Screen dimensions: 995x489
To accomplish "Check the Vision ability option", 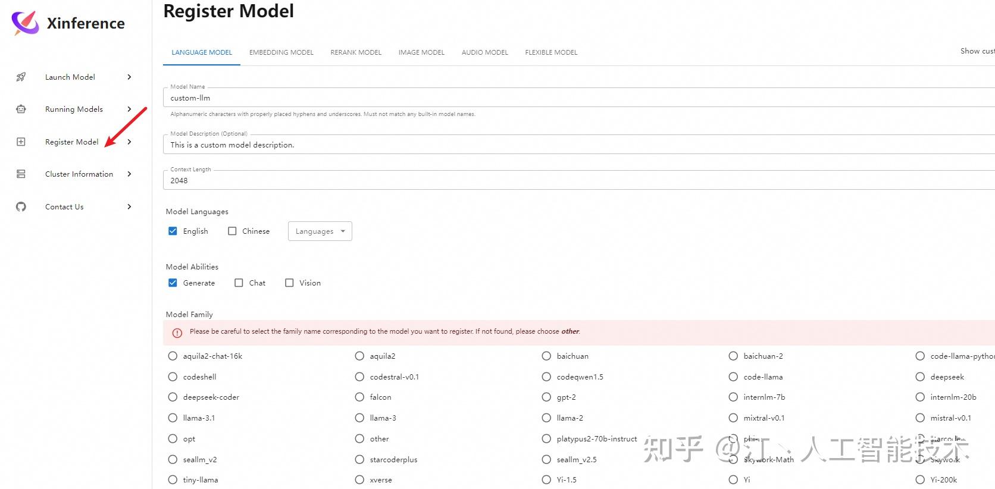I will [290, 283].
